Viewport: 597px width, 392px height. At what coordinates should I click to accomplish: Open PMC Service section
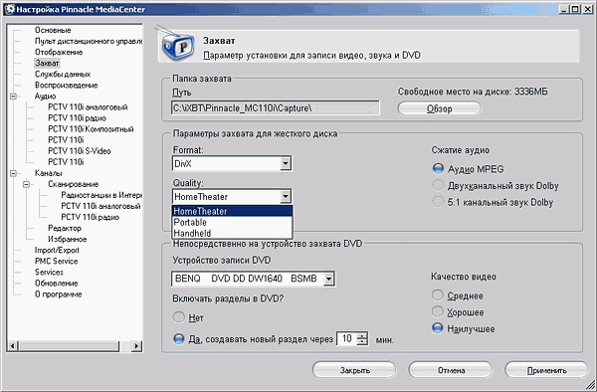click(x=56, y=262)
